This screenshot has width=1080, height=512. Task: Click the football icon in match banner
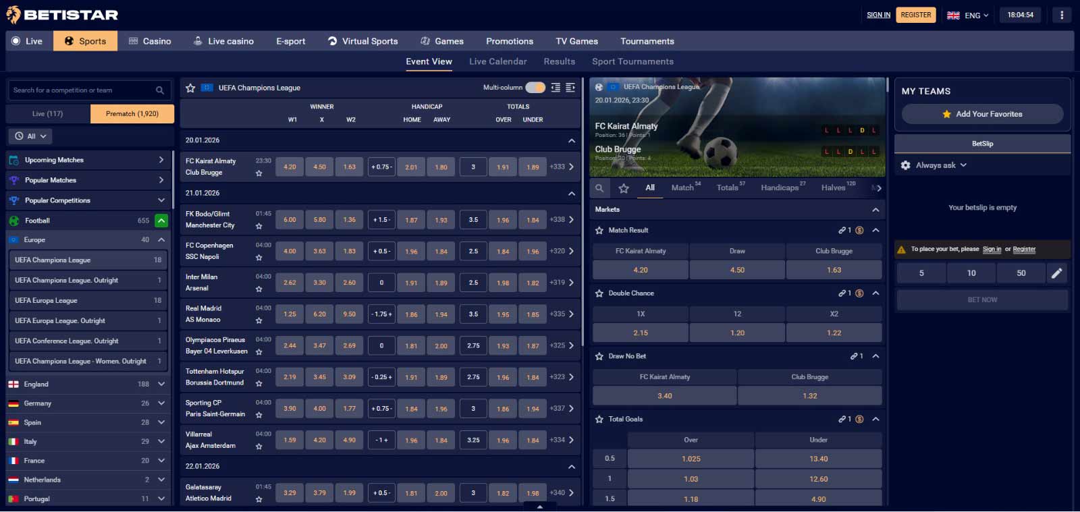pos(599,87)
